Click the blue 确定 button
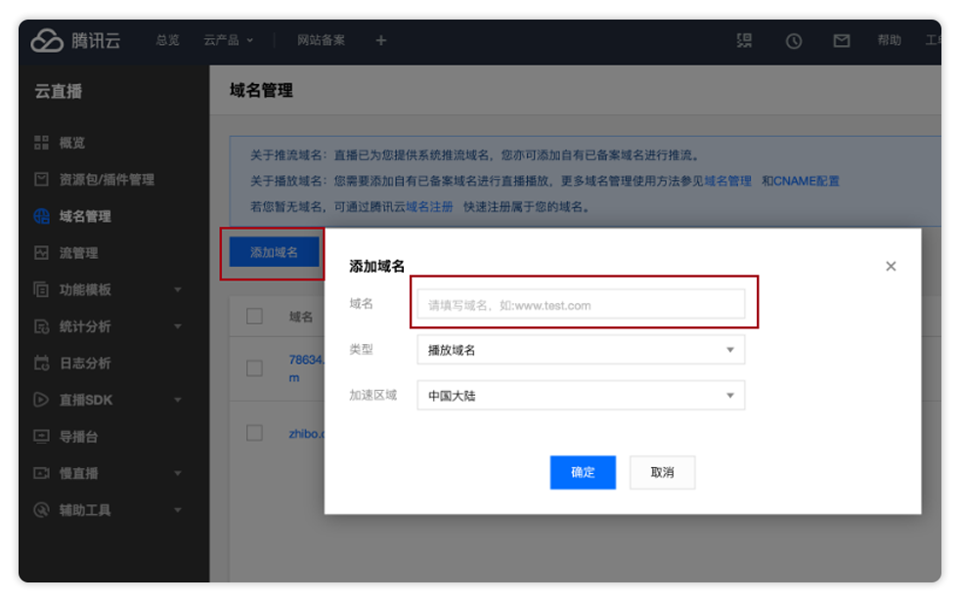Image resolution: width=961 pixels, height=602 pixels. coord(583,472)
